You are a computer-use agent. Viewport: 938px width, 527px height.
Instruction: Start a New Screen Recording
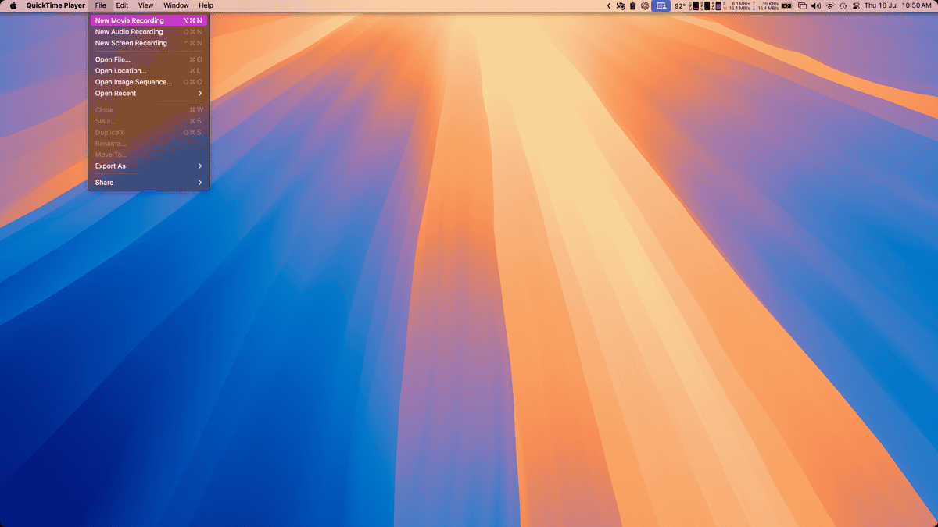[x=131, y=43]
